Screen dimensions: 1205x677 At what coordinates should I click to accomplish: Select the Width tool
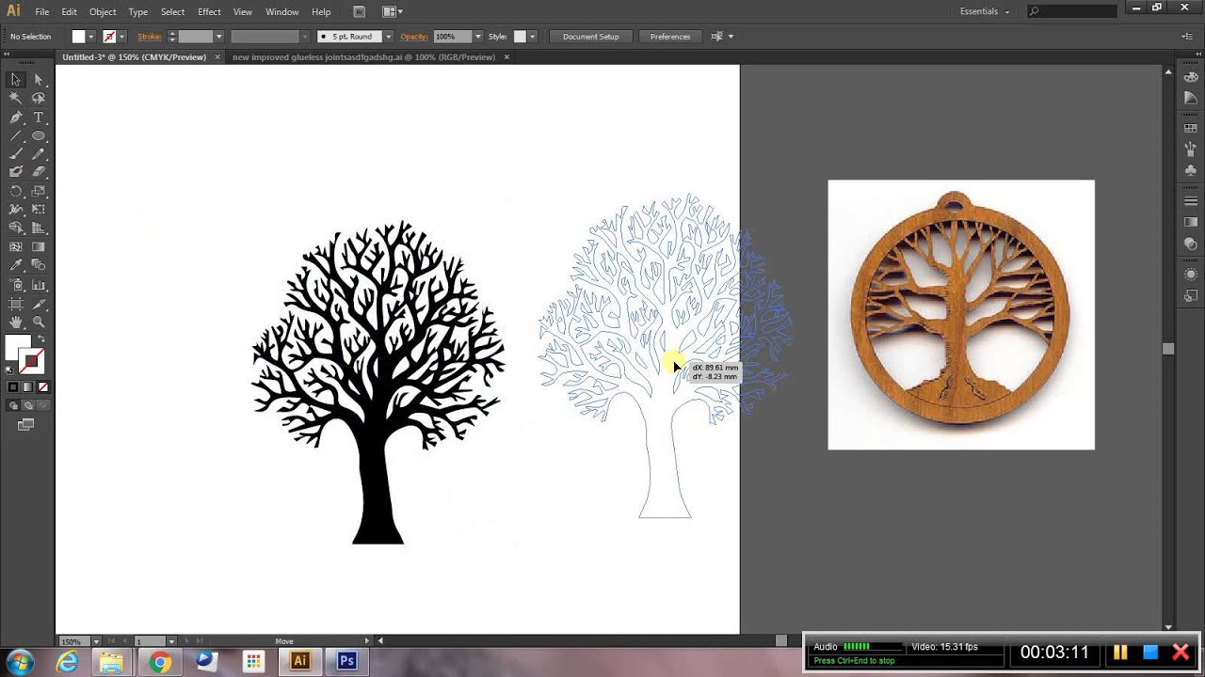(x=16, y=209)
